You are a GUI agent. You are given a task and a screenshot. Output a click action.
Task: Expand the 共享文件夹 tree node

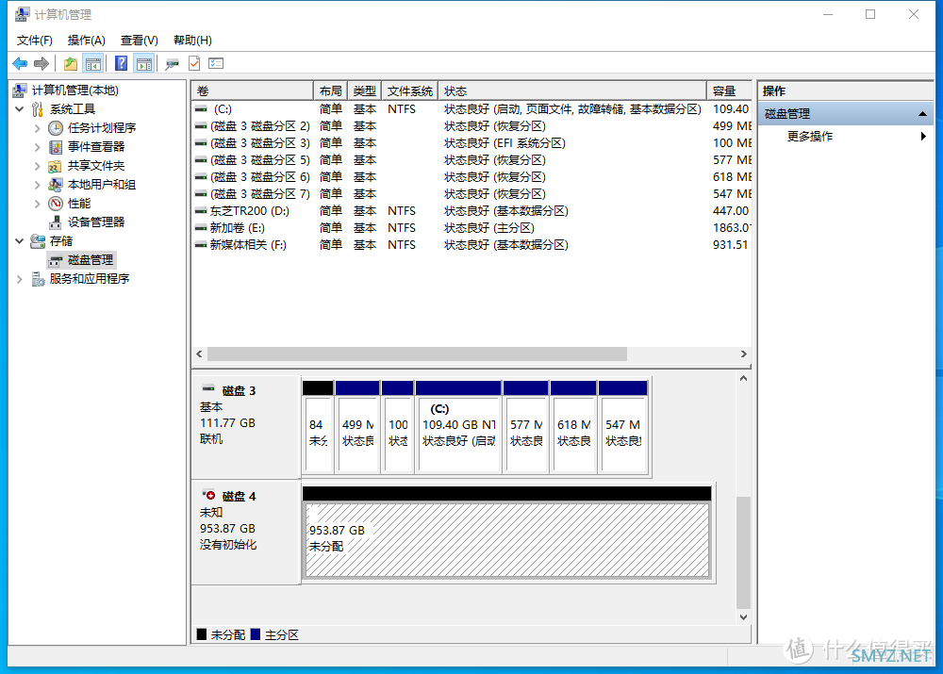(38, 166)
